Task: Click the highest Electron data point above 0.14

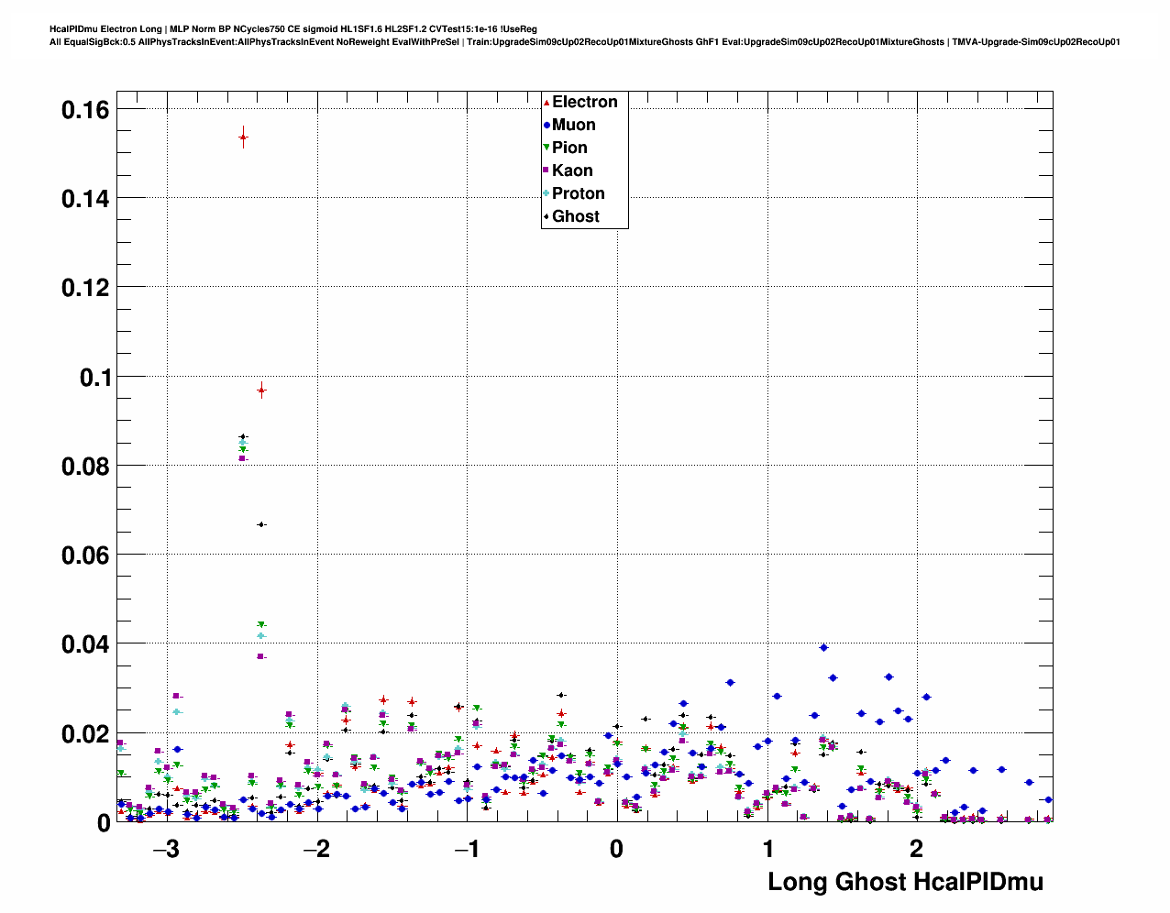Action: point(243,137)
